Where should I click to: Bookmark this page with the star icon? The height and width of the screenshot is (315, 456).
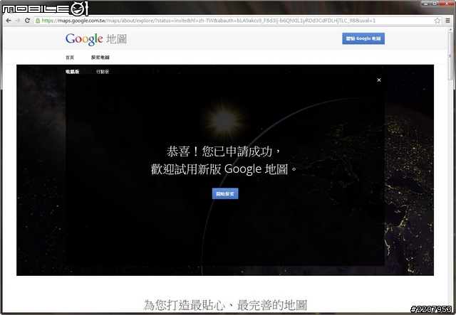(437, 21)
